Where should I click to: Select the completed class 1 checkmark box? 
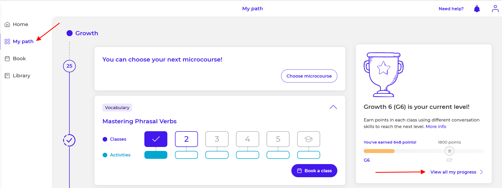[x=156, y=139]
